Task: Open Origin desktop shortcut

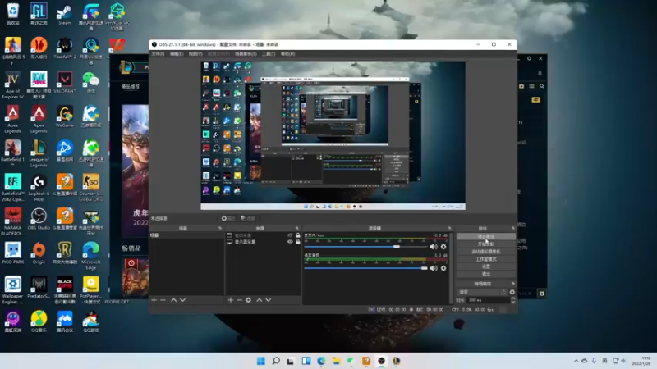Action: click(x=39, y=253)
